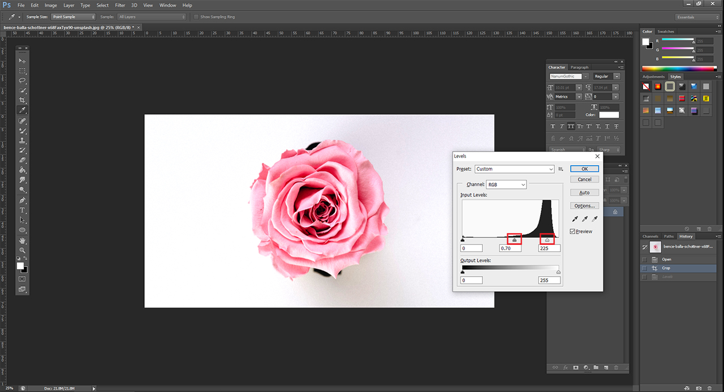Switch to the Channels tab
Image resolution: width=724 pixels, height=392 pixels.
point(650,236)
